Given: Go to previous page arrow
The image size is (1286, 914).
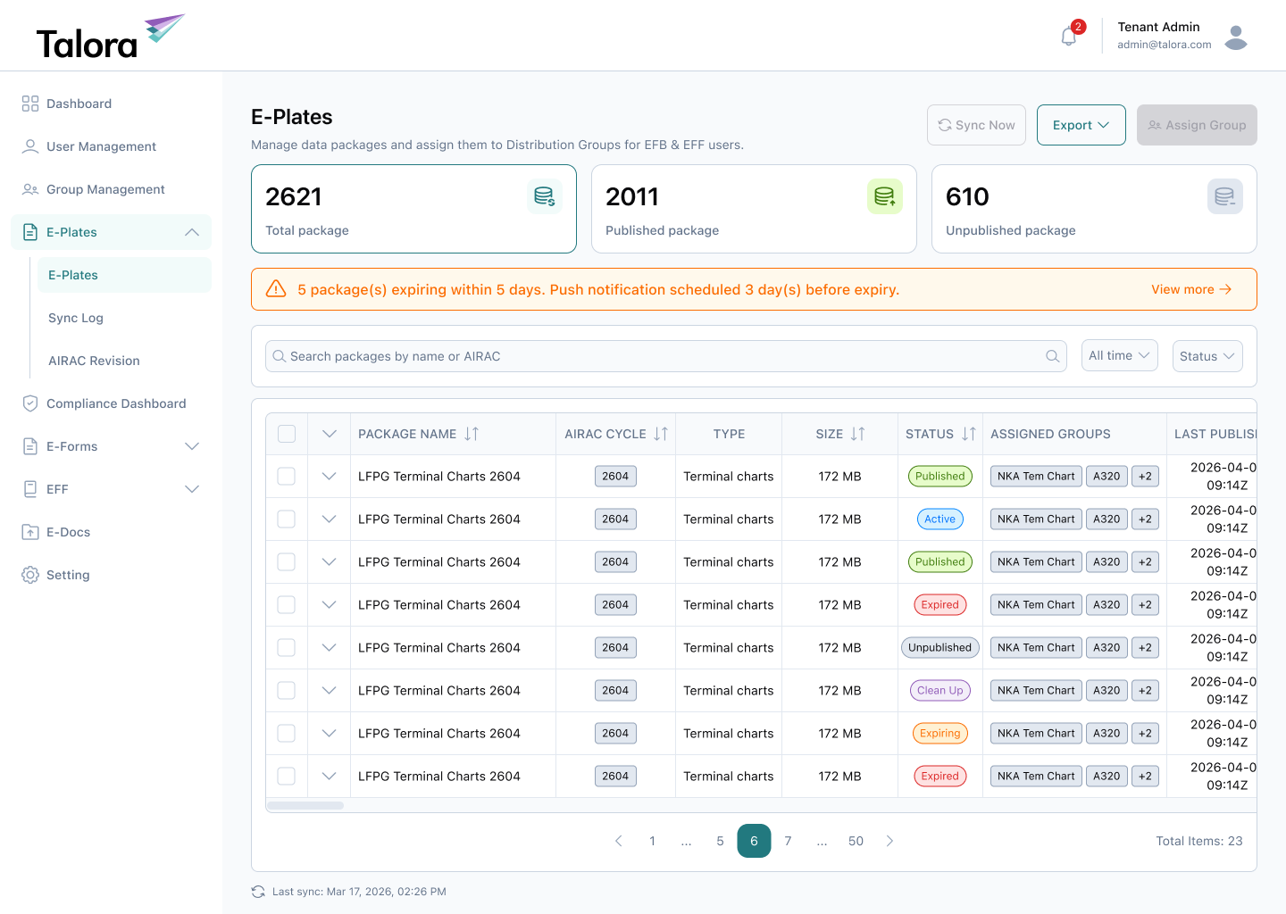Looking at the screenshot, I should (619, 841).
